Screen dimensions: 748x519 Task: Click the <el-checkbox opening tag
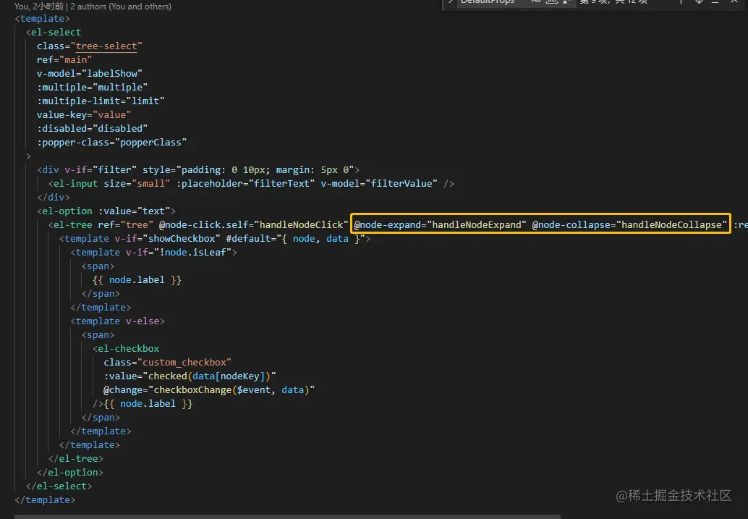[126, 349]
